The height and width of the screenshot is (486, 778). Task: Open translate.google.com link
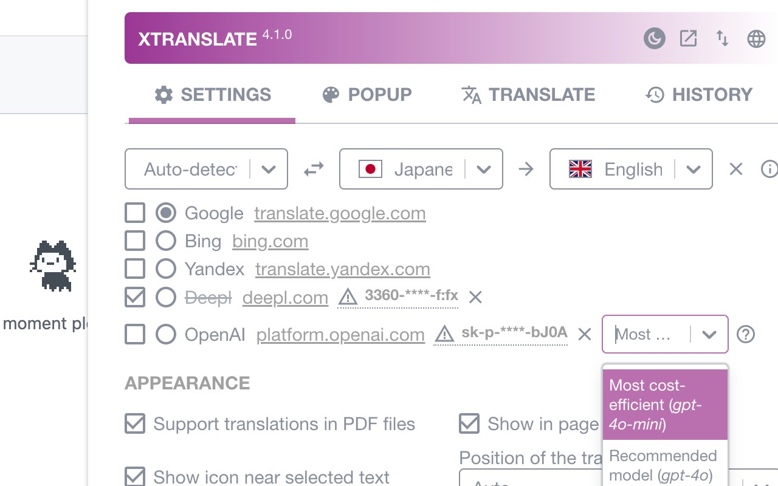click(340, 213)
